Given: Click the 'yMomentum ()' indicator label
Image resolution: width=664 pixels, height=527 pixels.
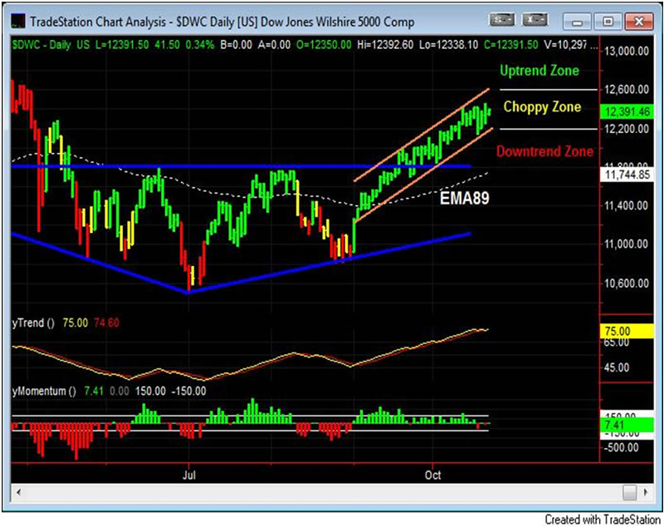Looking at the screenshot, I should 44,391.
